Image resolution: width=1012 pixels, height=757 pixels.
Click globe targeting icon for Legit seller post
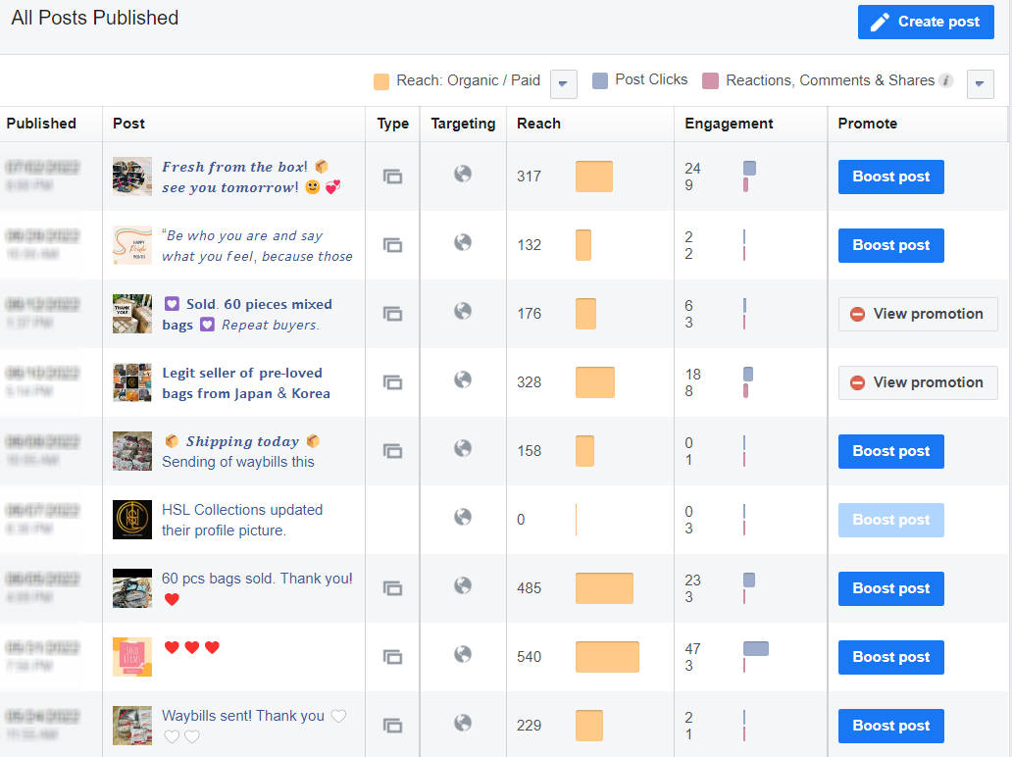463,379
